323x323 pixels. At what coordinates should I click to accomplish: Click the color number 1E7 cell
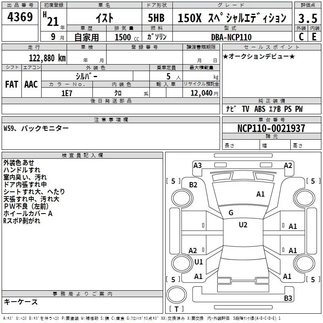coord(67,93)
